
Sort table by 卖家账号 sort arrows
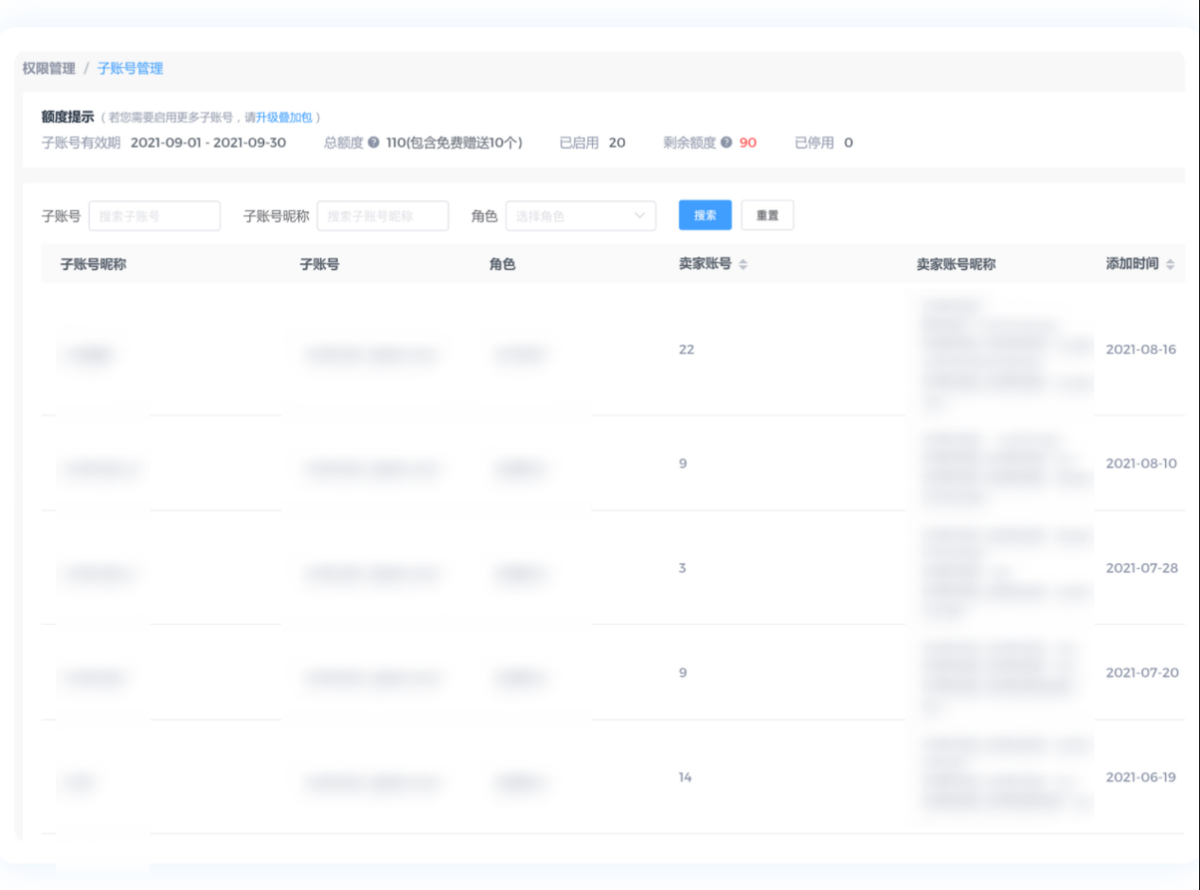pos(743,265)
